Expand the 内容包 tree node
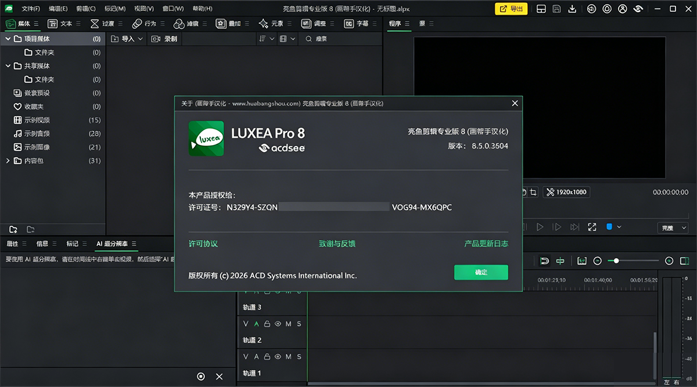This screenshot has width=697, height=387. click(8, 161)
